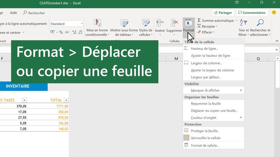Click the Somme automatique sigma icon
Screen dimensions: 280x157
point(199,21)
